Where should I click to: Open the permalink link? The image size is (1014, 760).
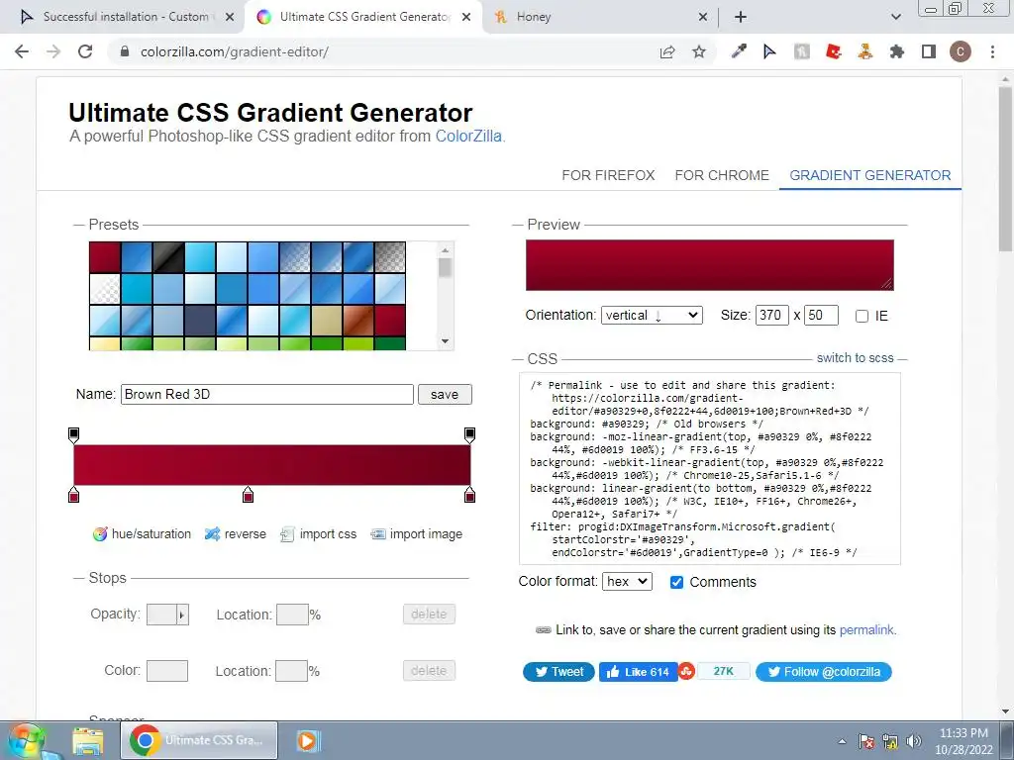pos(866,630)
